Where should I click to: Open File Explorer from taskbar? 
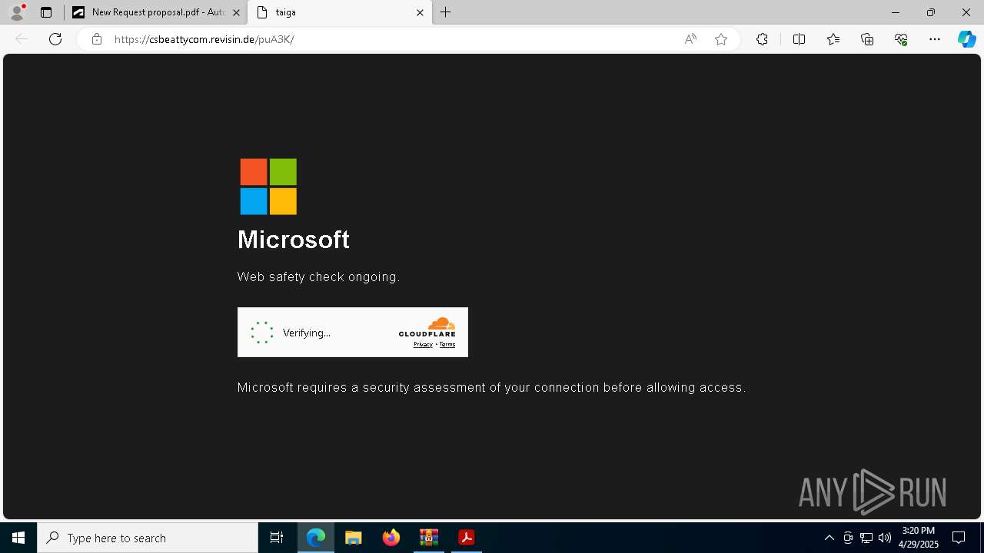pos(354,538)
